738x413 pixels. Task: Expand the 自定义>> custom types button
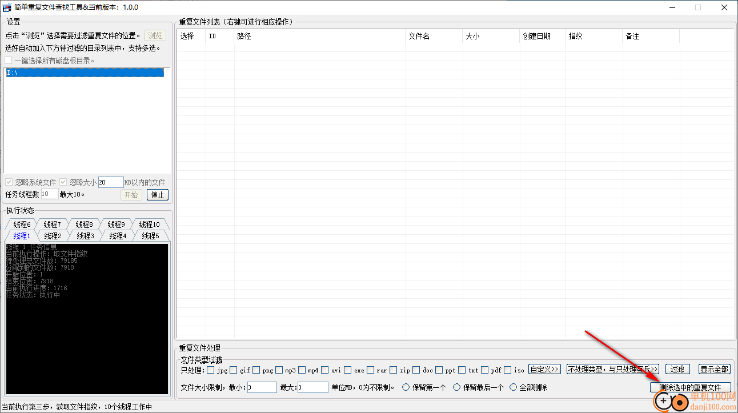[544, 370]
